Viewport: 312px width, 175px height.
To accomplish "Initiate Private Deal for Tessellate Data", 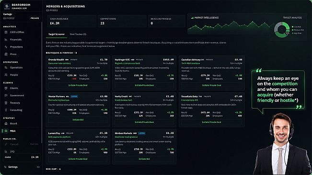I will point(211,122).
